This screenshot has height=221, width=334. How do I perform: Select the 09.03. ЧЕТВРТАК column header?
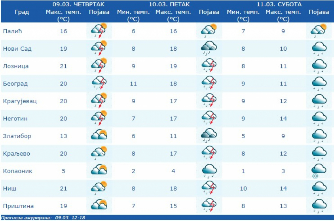78,4
